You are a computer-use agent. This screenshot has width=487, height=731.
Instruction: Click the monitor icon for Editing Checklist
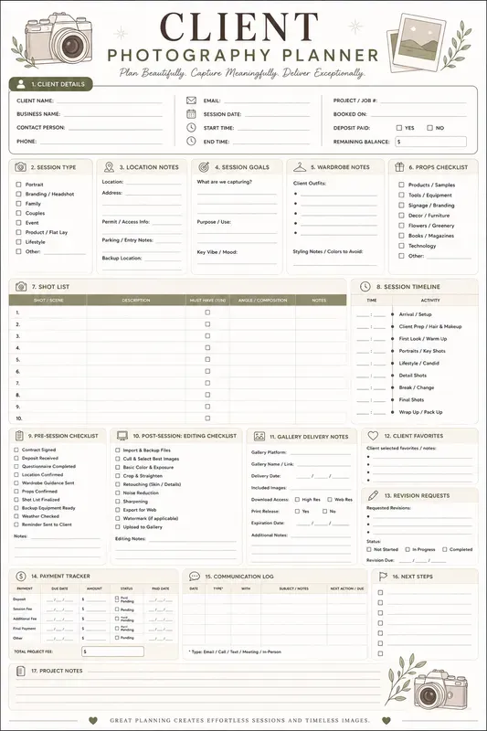click(122, 436)
